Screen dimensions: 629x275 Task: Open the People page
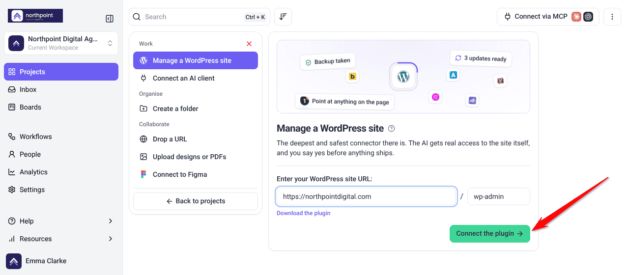click(x=61, y=154)
